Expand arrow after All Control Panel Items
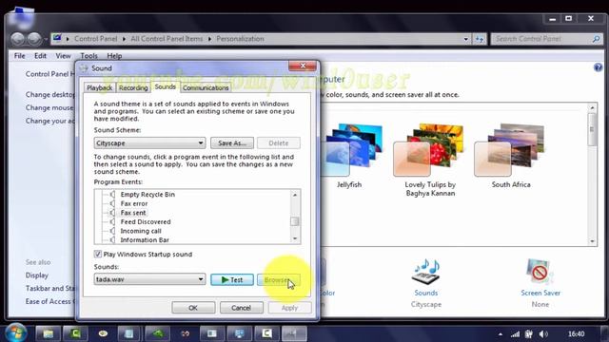 coord(209,39)
